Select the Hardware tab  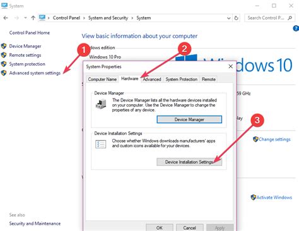pos(130,79)
